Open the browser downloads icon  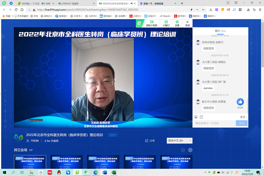(x=248, y=10)
